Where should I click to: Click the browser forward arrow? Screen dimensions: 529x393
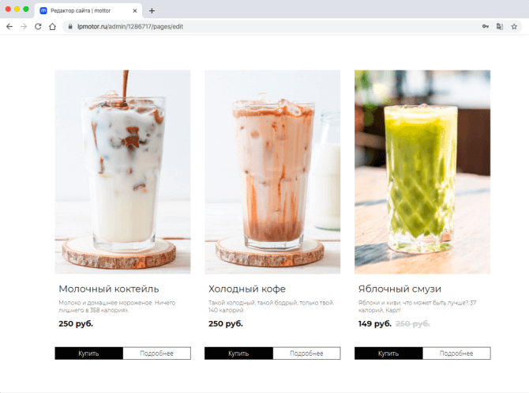[x=24, y=26]
